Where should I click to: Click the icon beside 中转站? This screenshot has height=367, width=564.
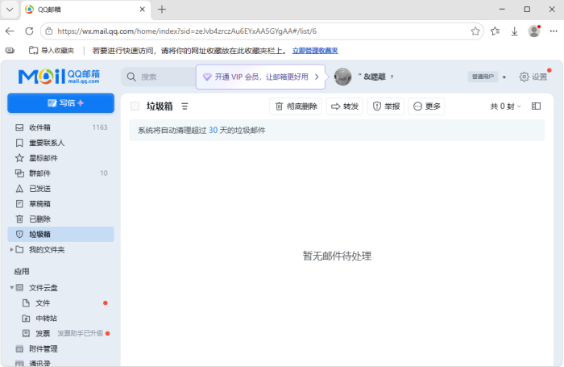pyautogui.click(x=26, y=319)
